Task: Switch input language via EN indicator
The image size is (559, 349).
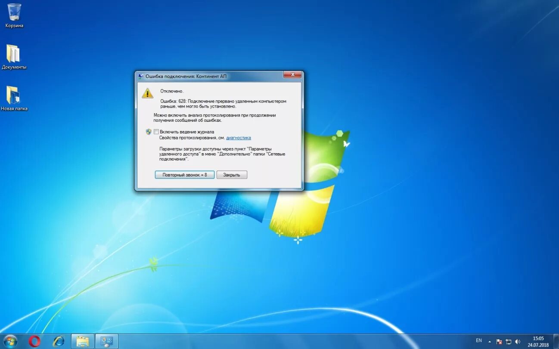Action: pyautogui.click(x=479, y=341)
